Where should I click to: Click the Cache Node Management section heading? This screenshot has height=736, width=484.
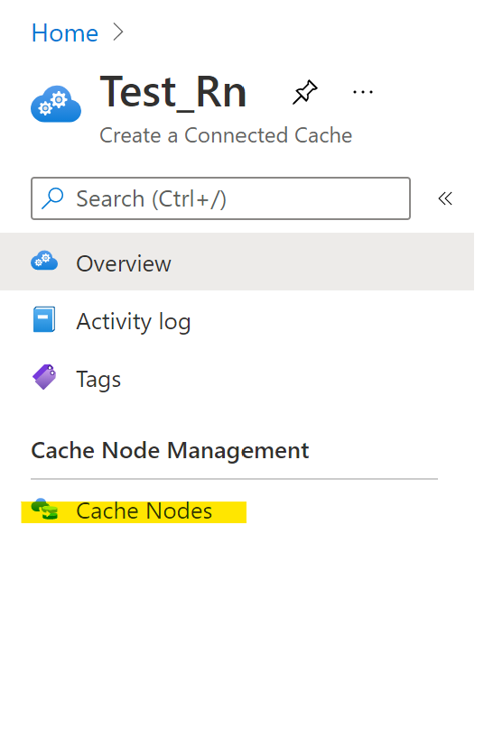click(170, 451)
